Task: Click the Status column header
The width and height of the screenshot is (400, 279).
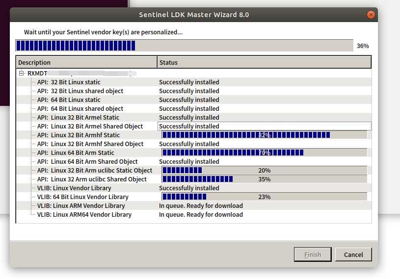Action: pyautogui.click(x=264, y=62)
